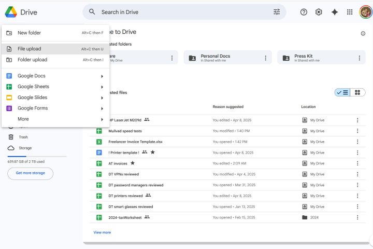Image resolution: width=373 pixels, height=249 pixels.
Task: Expand the More submenu arrow
Action: pos(102,119)
